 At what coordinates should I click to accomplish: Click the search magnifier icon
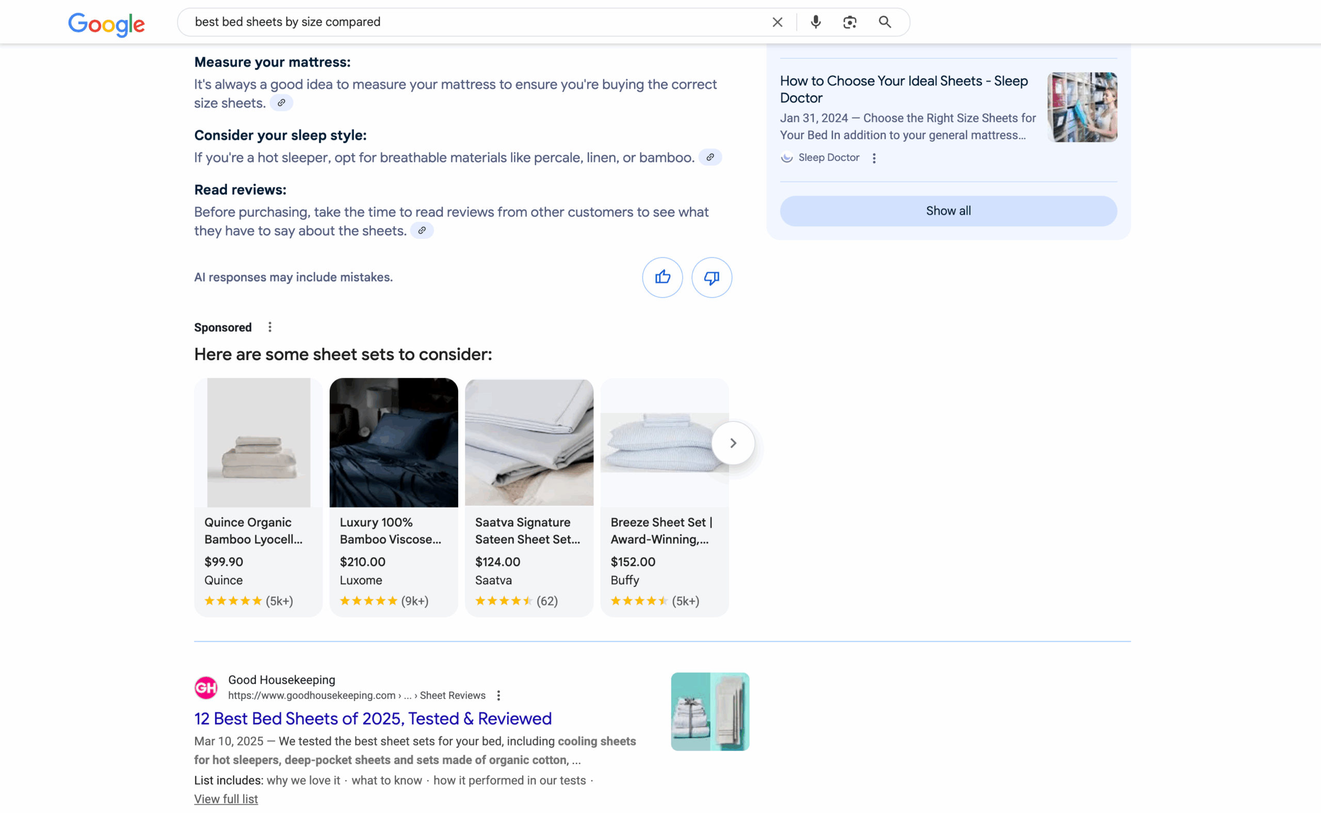tap(884, 22)
